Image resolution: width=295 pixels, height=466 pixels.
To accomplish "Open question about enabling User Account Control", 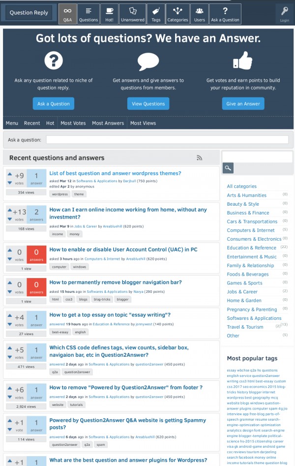I will coord(123,249).
